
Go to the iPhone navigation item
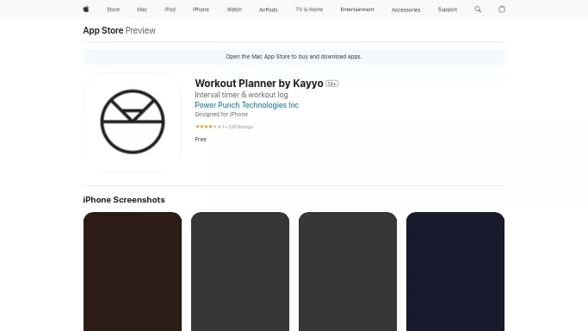click(x=201, y=9)
